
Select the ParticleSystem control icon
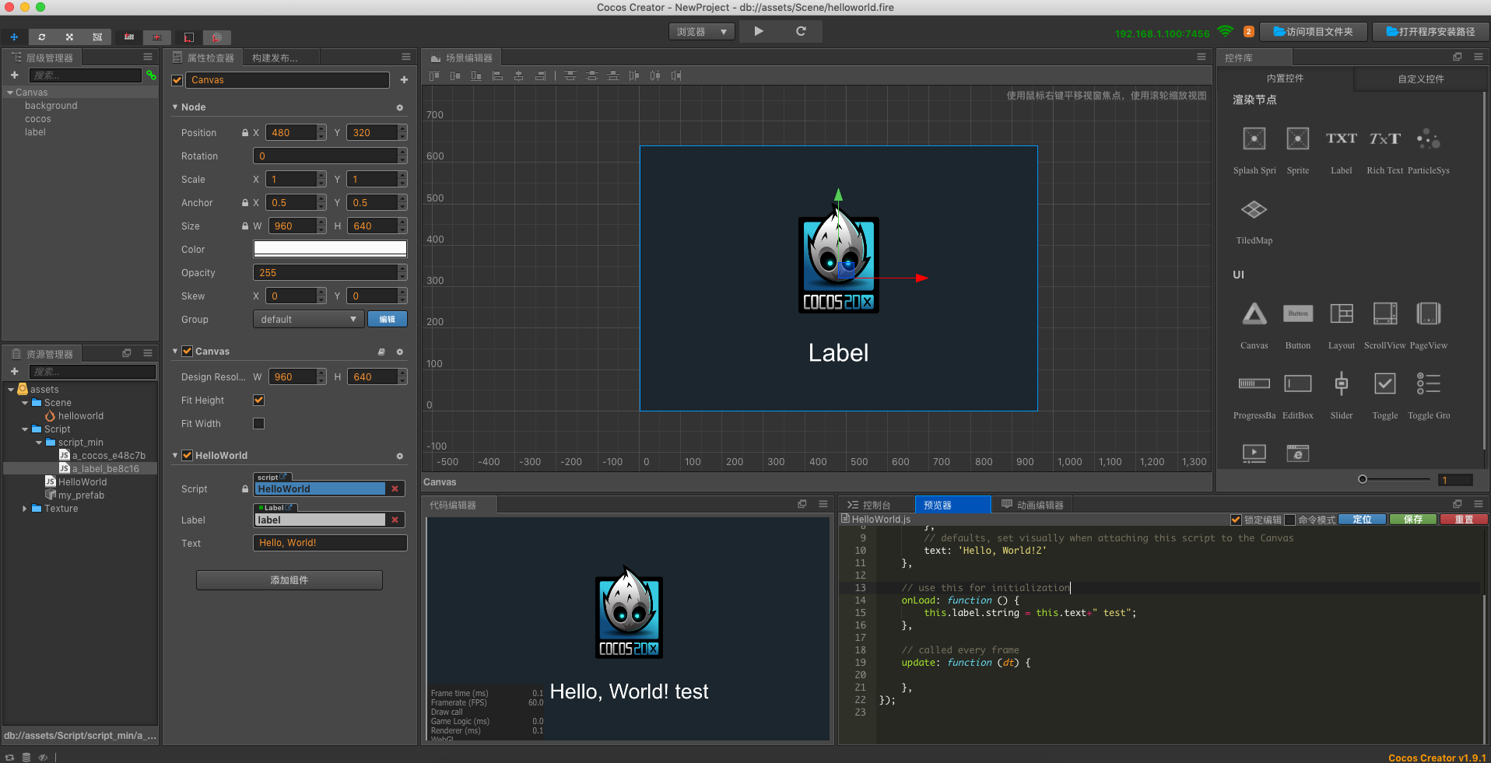coord(1428,139)
